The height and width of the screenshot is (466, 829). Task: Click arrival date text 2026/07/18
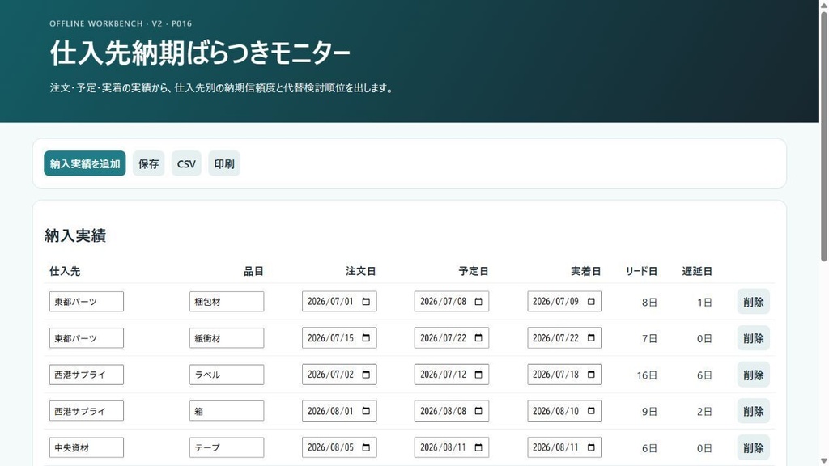click(x=555, y=374)
